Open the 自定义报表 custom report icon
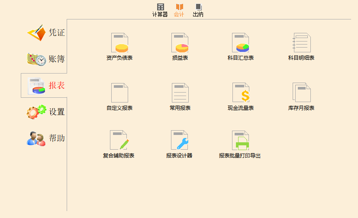Viewport: 358px width, 218px height. pyautogui.click(x=119, y=93)
